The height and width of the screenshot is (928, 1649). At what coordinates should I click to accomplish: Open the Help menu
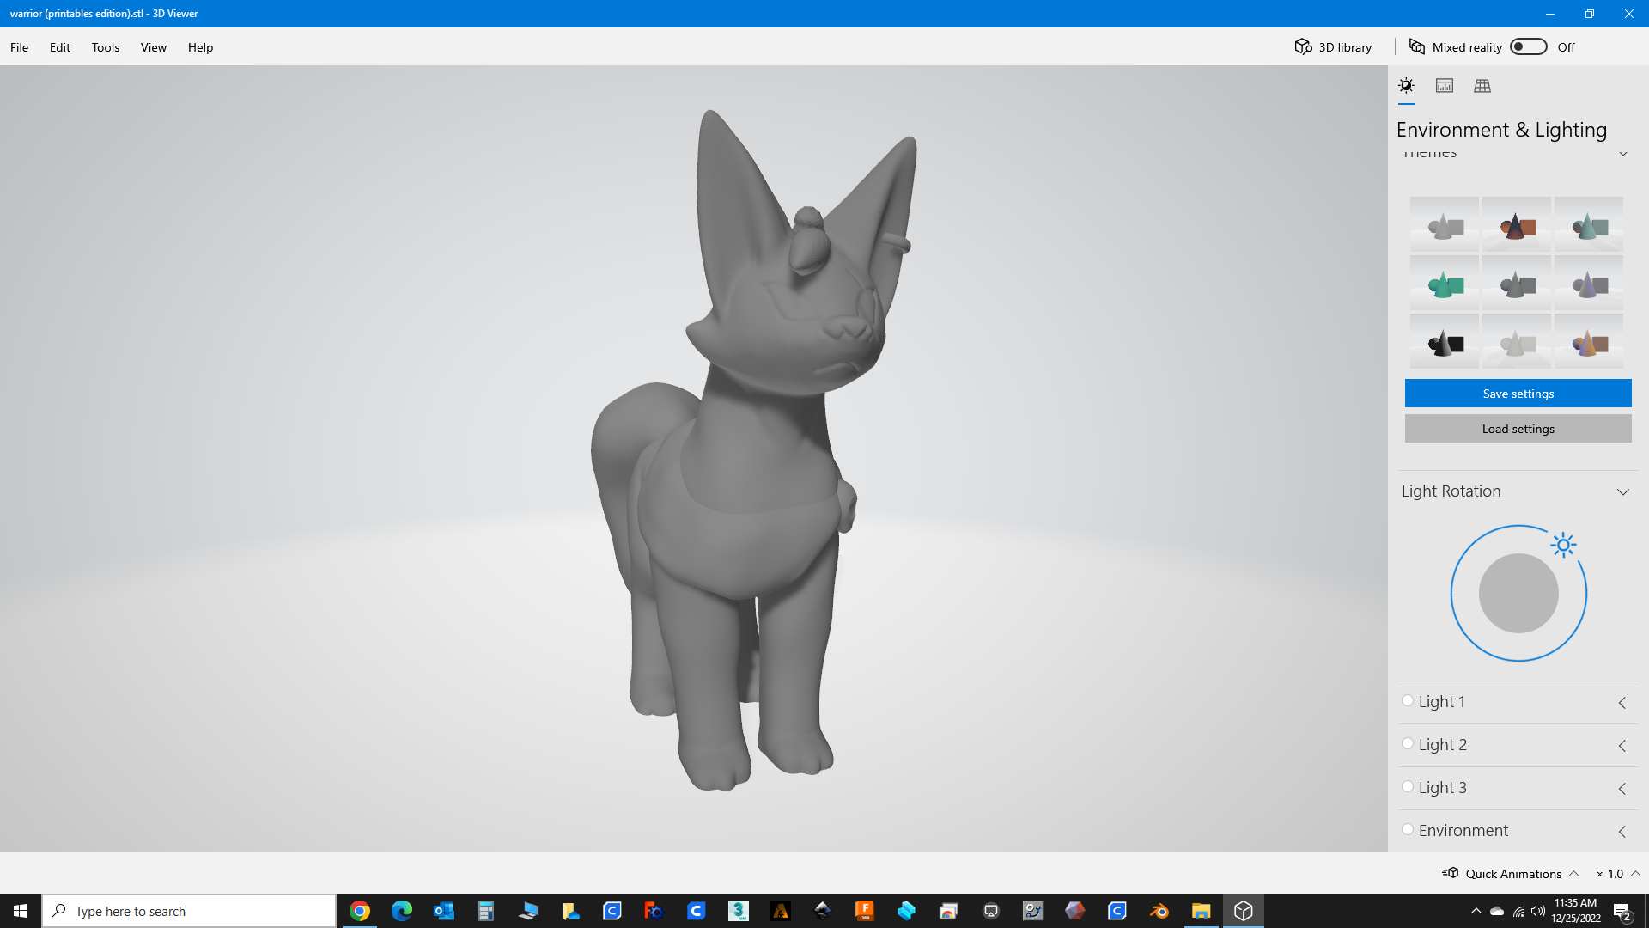(201, 47)
